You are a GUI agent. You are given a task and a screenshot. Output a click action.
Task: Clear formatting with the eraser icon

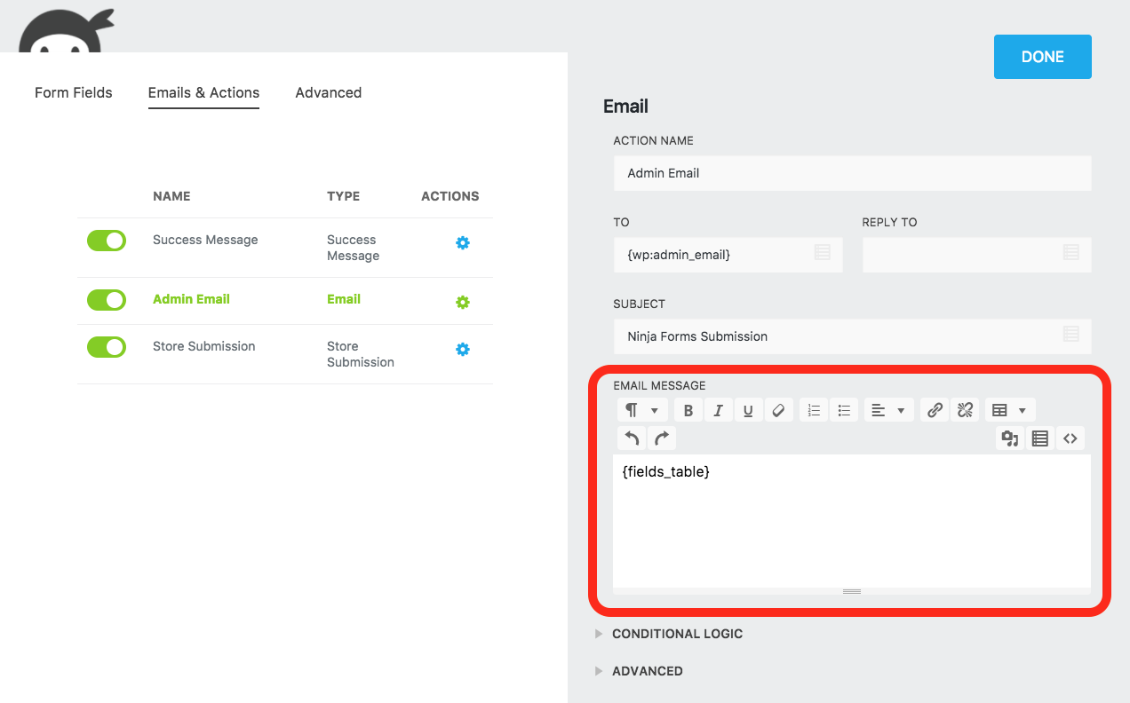pos(779,409)
